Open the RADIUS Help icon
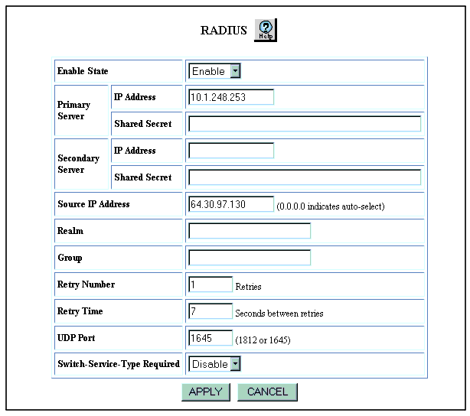 (266, 30)
